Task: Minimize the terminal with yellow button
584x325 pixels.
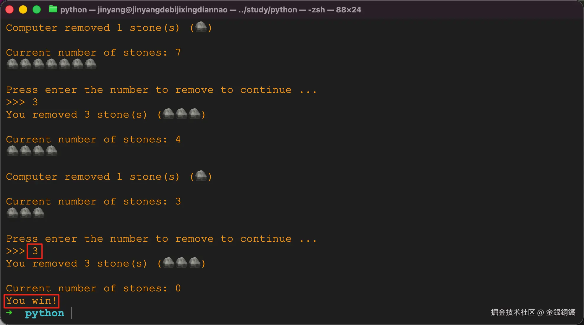Action: pos(23,10)
